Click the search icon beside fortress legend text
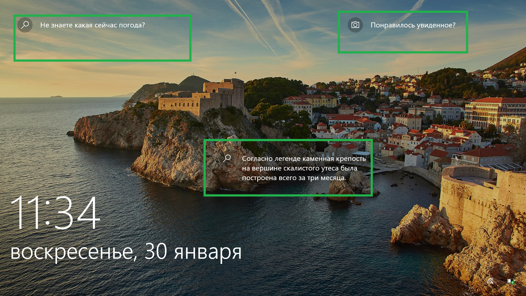Screen dimensions: 526x296 227,158
